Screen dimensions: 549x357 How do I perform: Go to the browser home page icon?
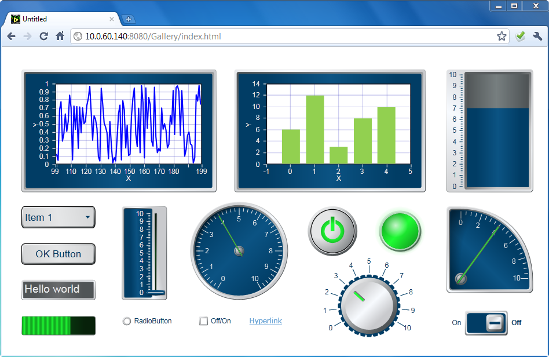(x=60, y=37)
